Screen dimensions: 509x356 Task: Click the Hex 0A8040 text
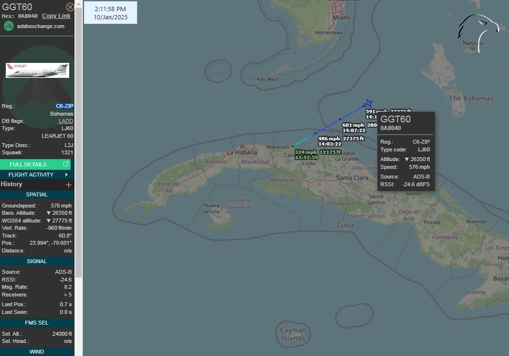coord(19,16)
